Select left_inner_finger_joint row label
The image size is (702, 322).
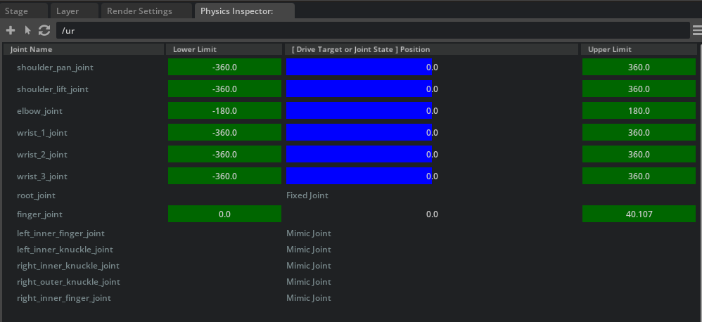60,233
